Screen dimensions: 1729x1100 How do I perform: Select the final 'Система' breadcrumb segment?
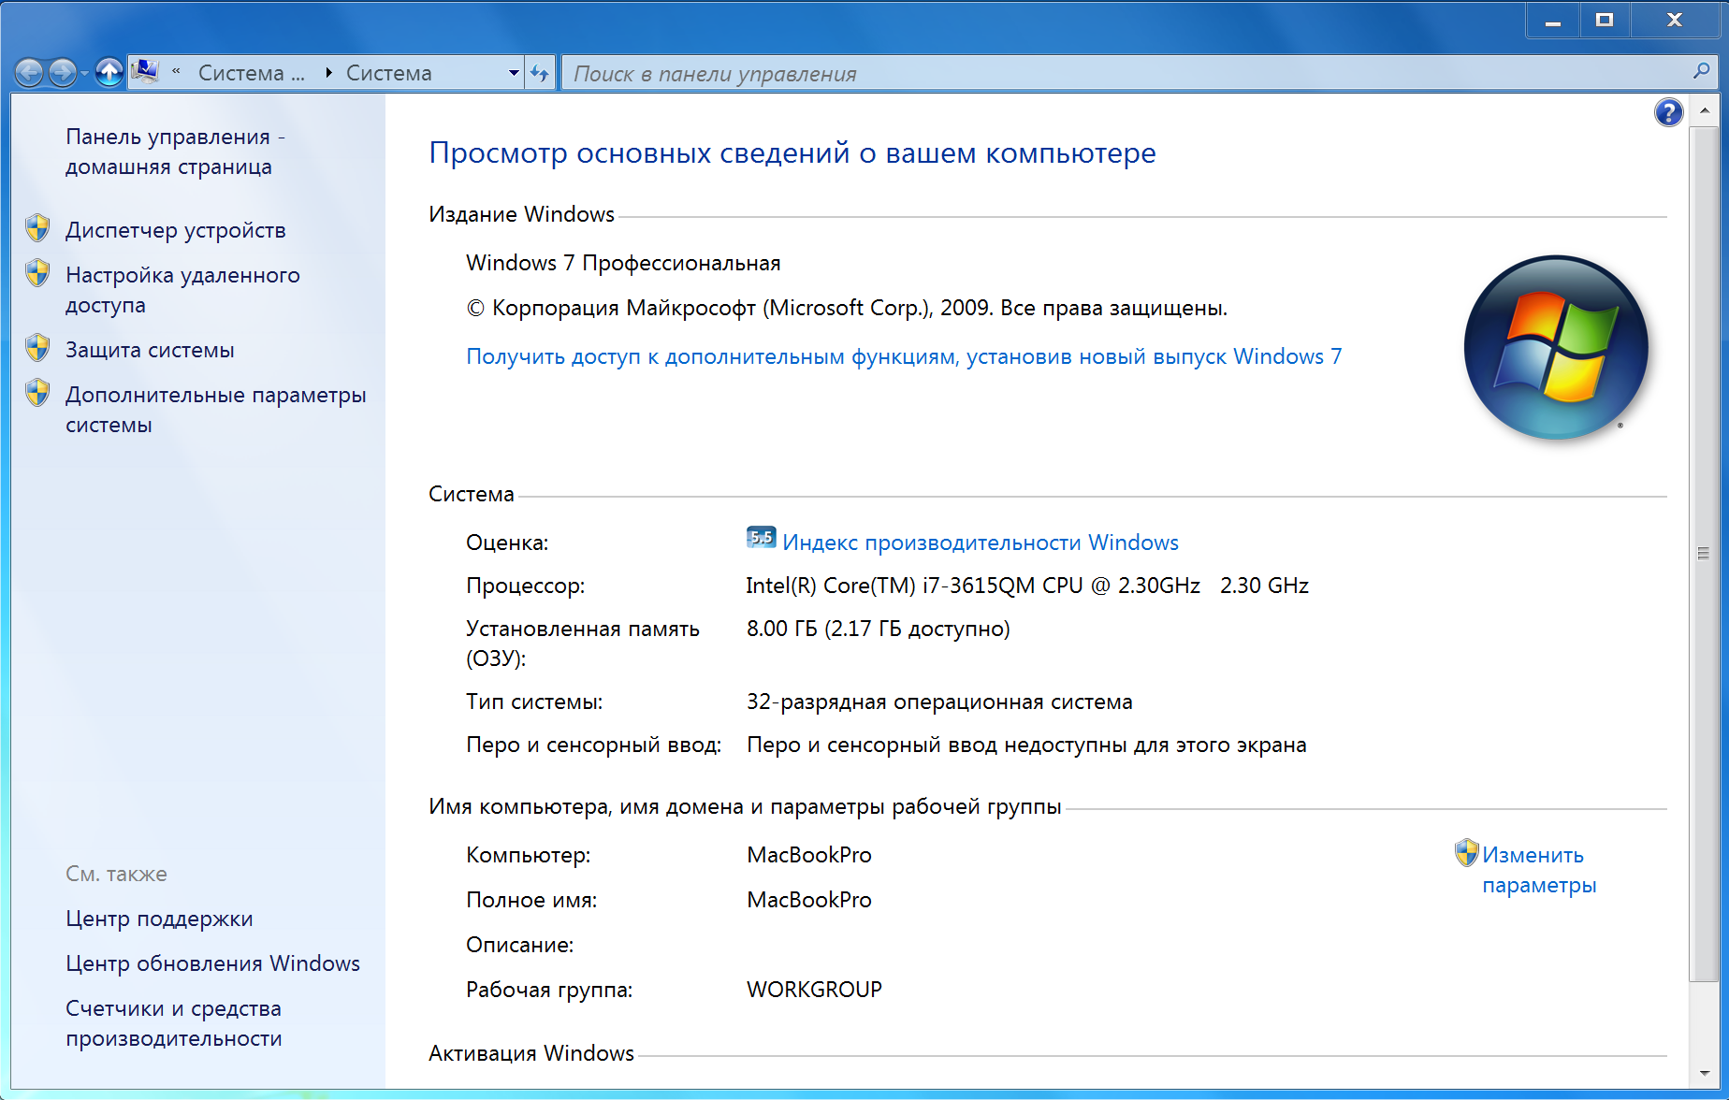(389, 73)
